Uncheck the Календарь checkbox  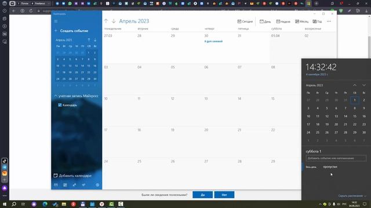coord(60,105)
